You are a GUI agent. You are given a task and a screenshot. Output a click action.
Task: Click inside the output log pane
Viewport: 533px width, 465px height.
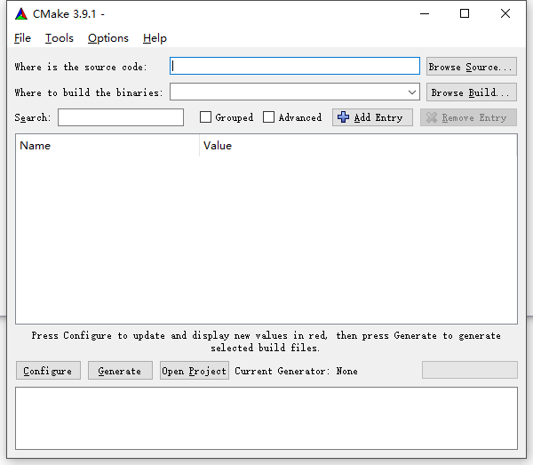coord(266,418)
